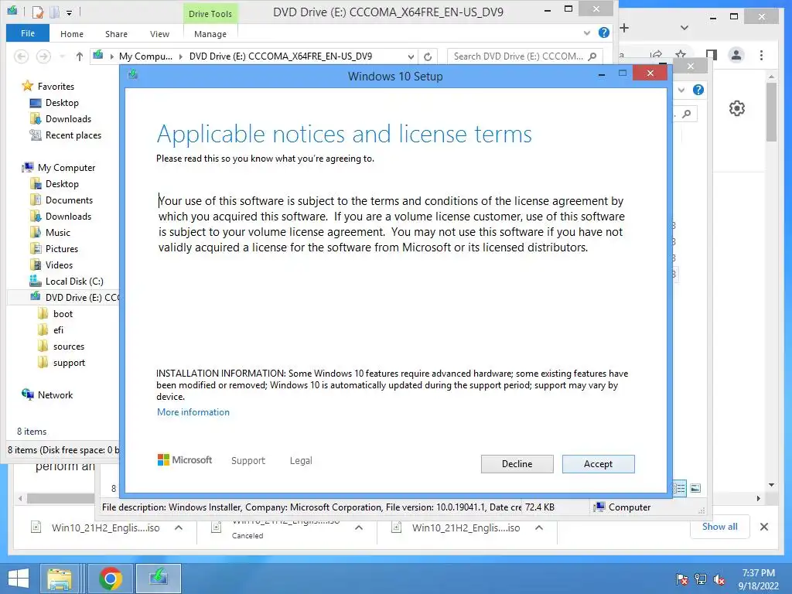Open Recent places in Favorites
The height and width of the screenshot is (594, 792).
(x=73, y=135)
